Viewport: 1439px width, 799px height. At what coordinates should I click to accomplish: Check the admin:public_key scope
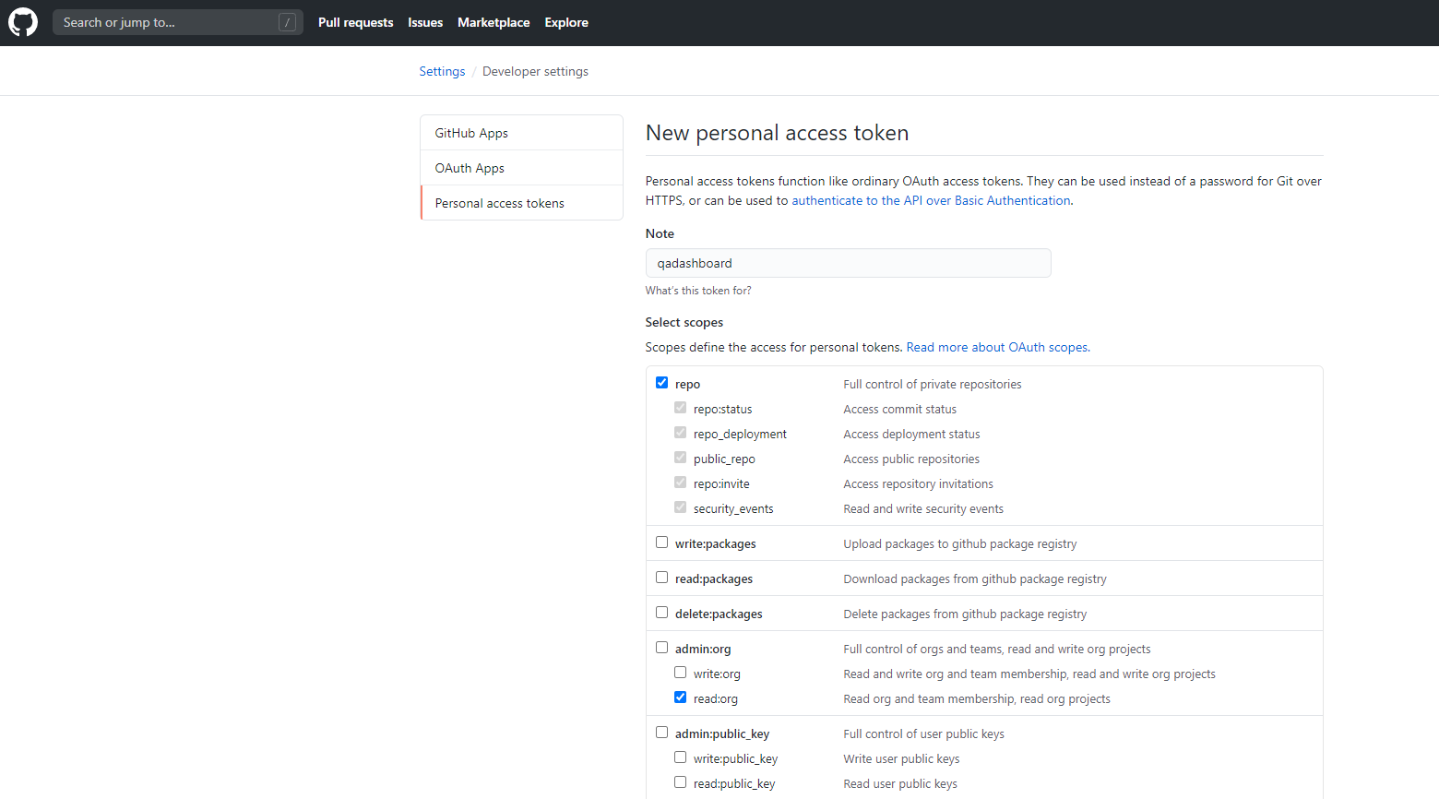(661, 732)
